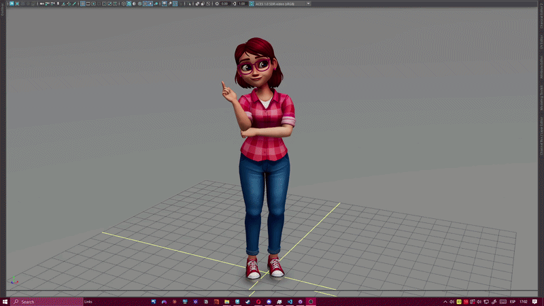This screenshot has height=306, width=544.
Task: Click the exposure value field showing 0.00
Action: pos(225,3)
